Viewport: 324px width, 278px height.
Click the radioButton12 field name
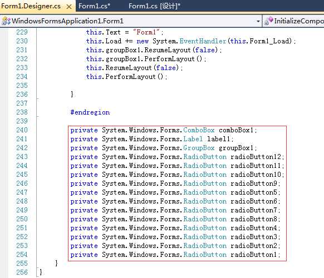pos(256,157)
